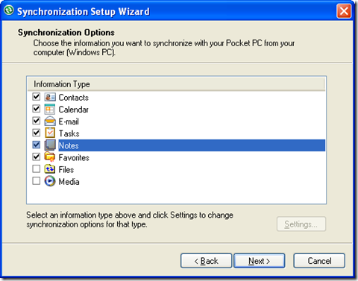Click the green sync icon in title bar
This screenshot has height=281, width=358.
click(9, 10)
